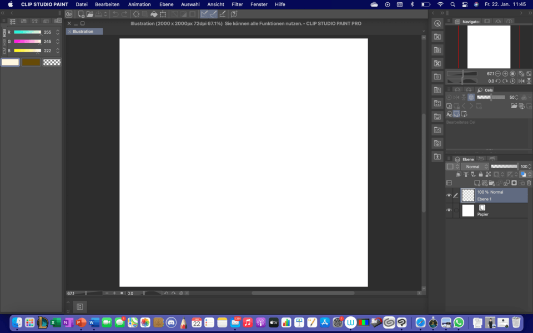The image size is (533, 333).
Task: Select the Fill tool in the toolbar
Action: (153, 14)
